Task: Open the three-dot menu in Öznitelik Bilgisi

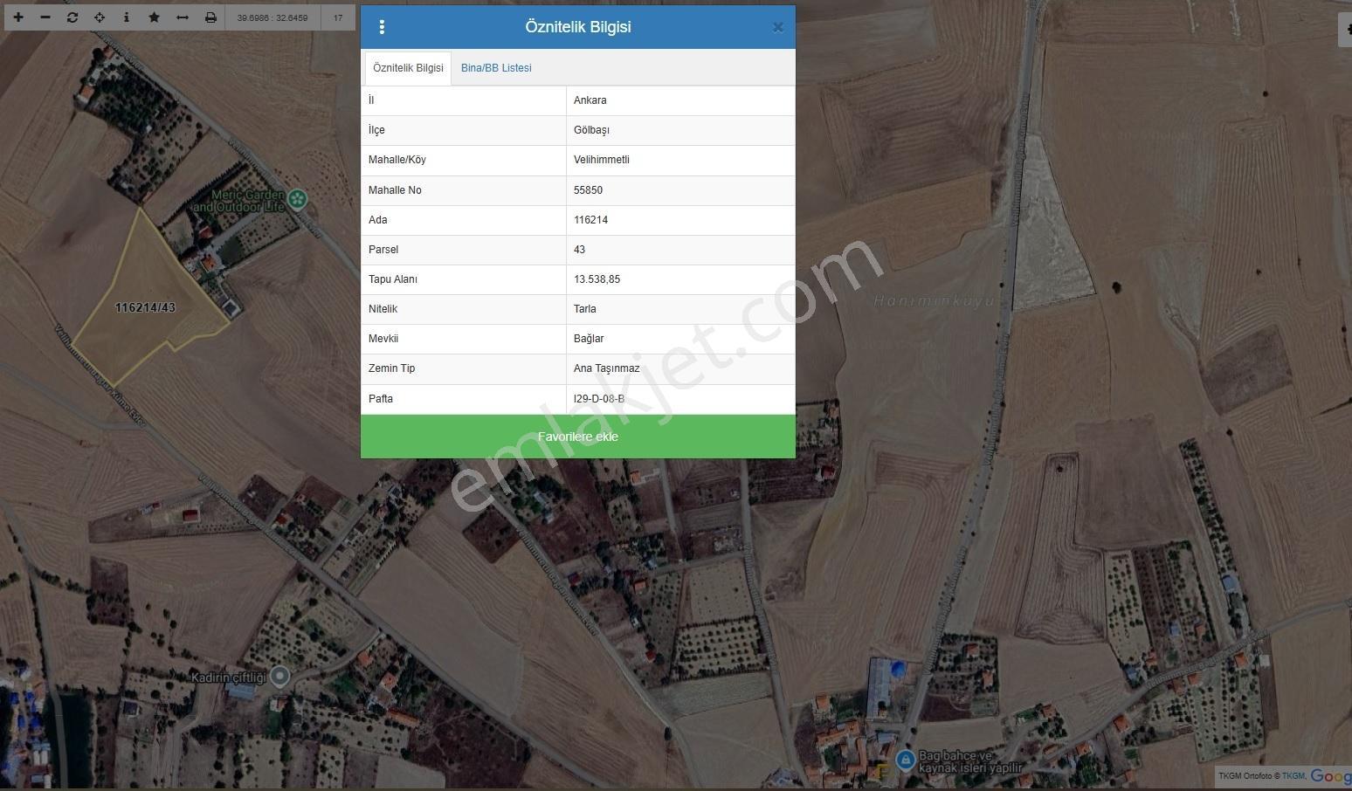Action: tap(382, 27)
